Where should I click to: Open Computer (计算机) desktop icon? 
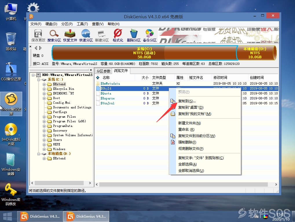(x=11, y=12)
